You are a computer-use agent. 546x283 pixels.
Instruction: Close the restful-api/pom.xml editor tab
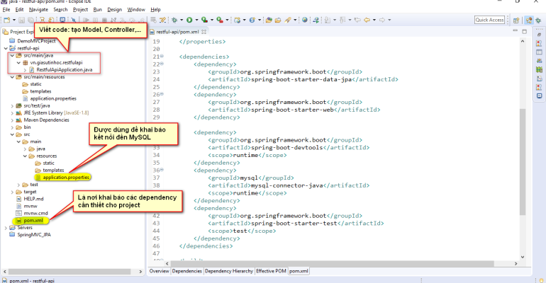[204, 32]
